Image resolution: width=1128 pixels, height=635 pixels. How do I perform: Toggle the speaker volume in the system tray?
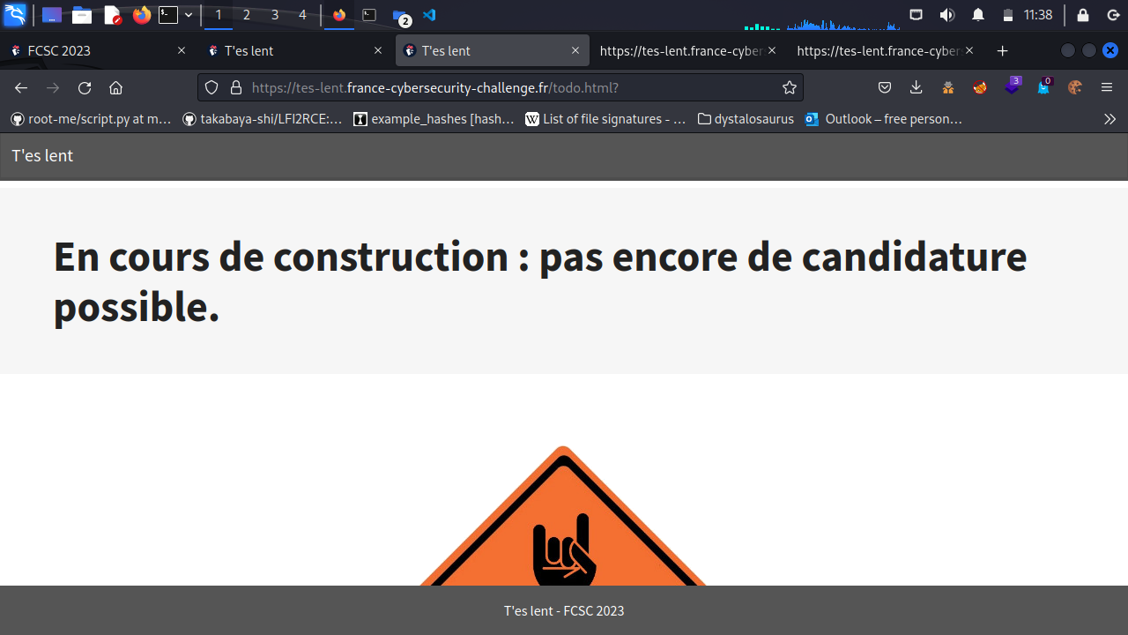(x=946, y=14)
